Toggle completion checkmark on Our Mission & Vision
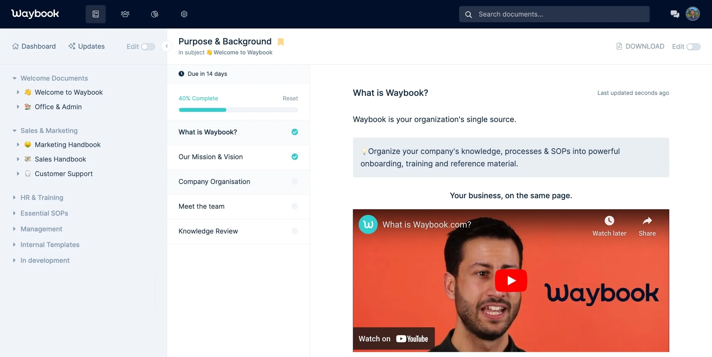 pyautogui.click(x=295, y=157)
